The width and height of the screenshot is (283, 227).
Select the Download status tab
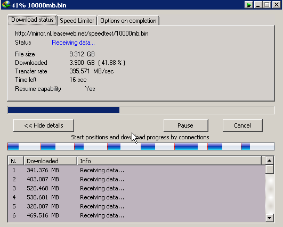click(x=33, y=20)
